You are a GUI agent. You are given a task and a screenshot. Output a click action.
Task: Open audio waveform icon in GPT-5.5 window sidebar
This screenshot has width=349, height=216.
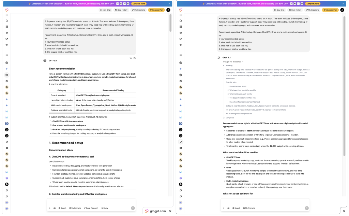pyautogui.click(x=7, y=45)
